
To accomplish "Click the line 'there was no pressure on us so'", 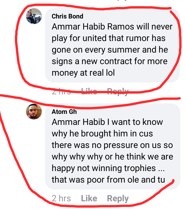I will (x=112, y=145).
